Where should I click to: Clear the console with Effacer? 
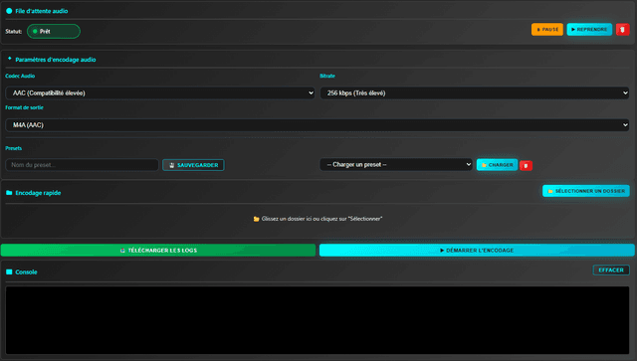pyautogui.click(x=611, y=271)
